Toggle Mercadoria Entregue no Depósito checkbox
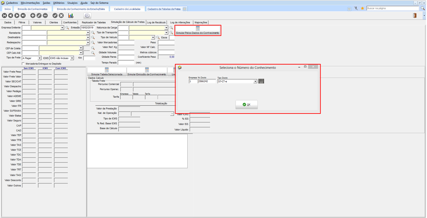Viewport: 427px width, 218px height. [x=23, y=64]
